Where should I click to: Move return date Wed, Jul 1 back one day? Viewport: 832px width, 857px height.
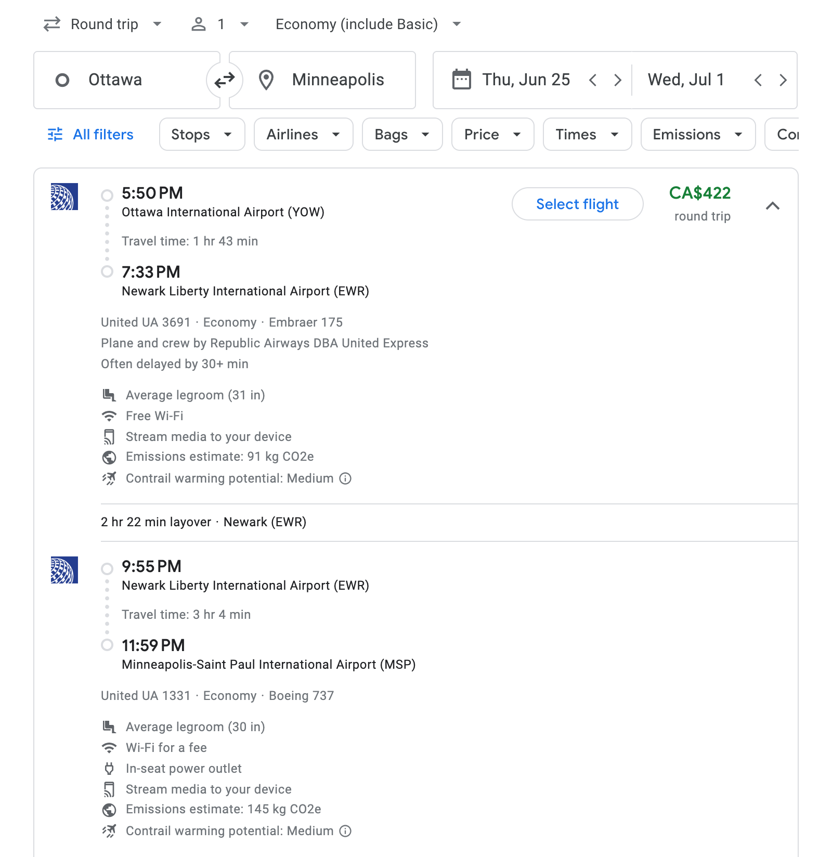pos(758,80)
